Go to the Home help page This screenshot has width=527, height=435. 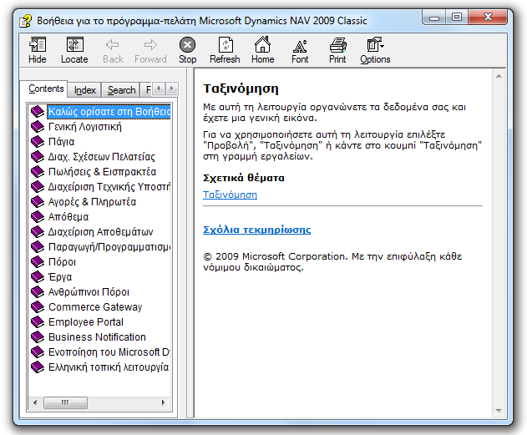click(262, 44)
